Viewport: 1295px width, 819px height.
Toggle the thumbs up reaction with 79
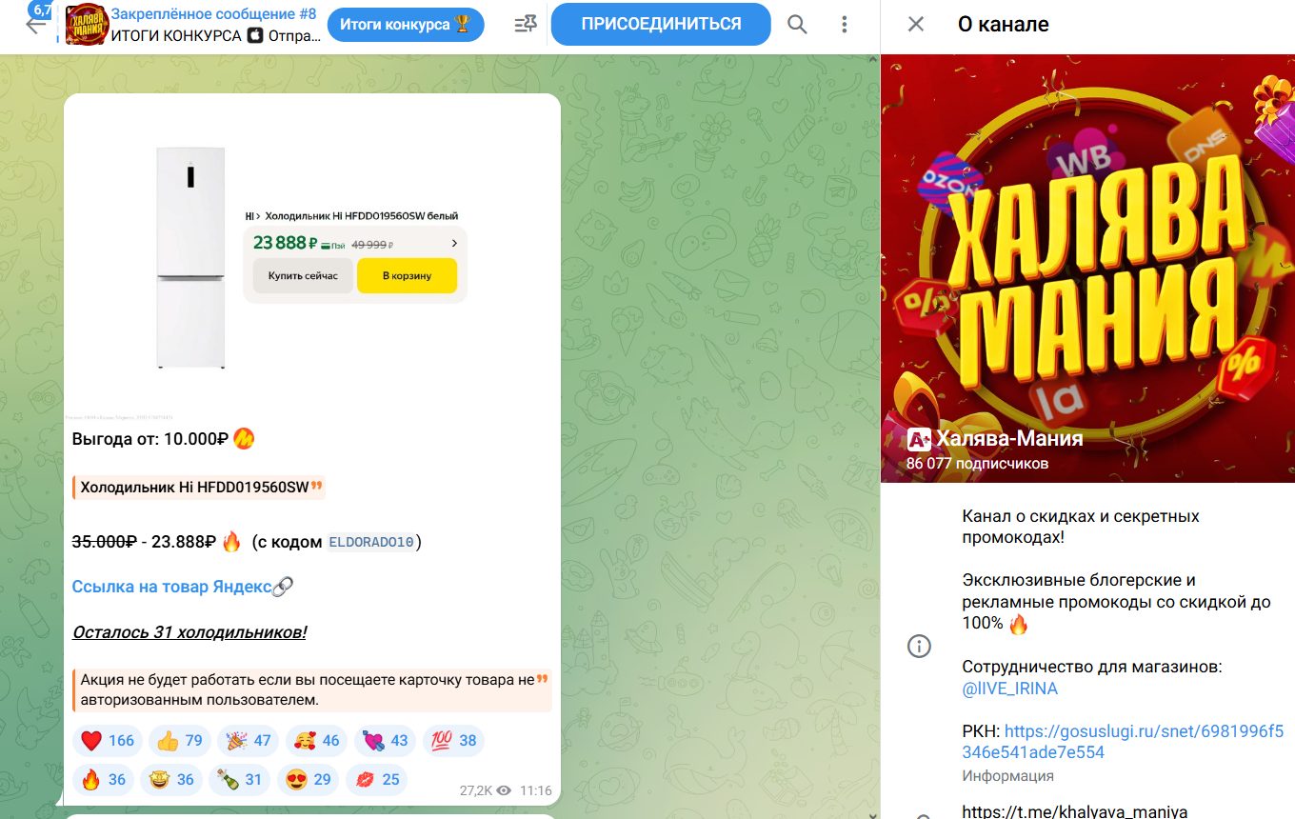click(x=180, y=741)
